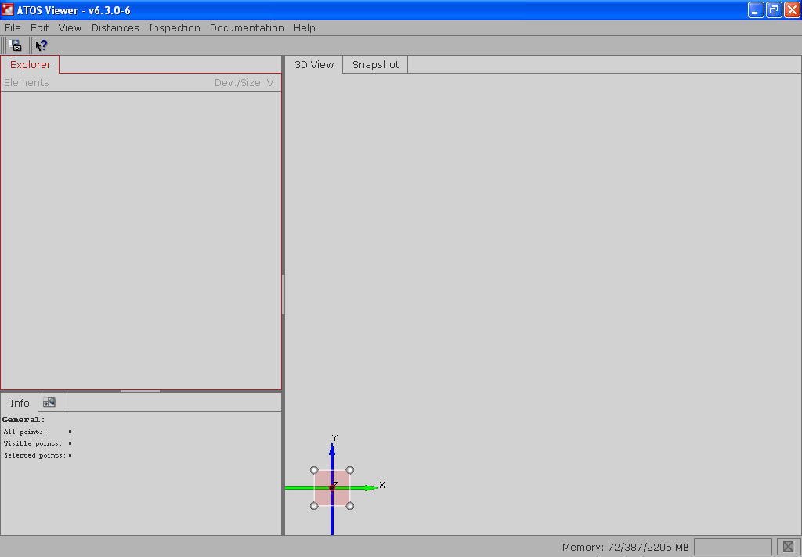
Task: Click the empty status field beside Memory
Action: [x=733, y=547]
